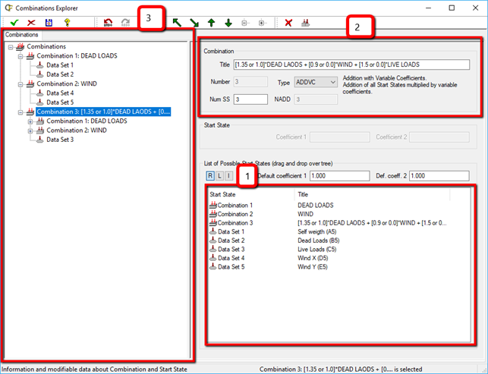
Task: Open the Type ADDVC dropdown
Action: [316, 82]
